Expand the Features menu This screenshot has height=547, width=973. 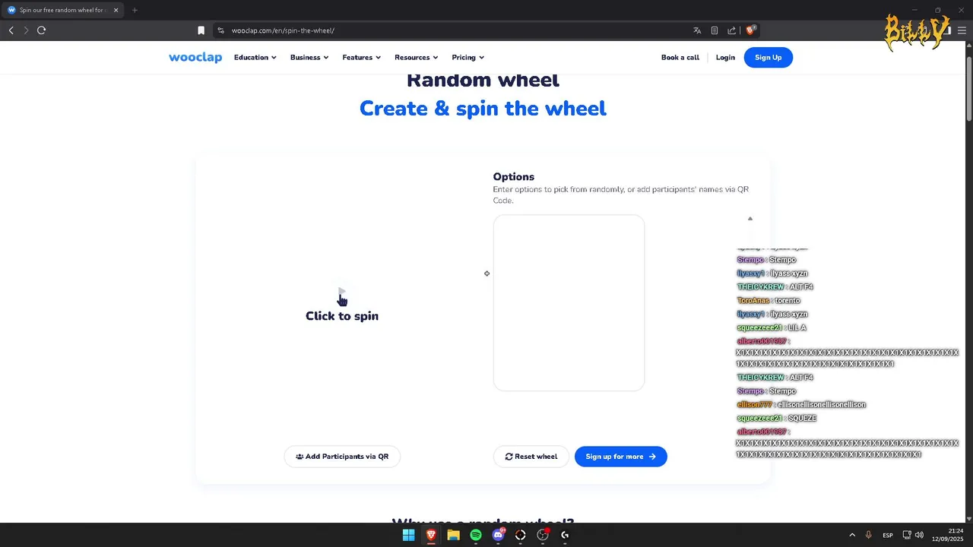362,57
